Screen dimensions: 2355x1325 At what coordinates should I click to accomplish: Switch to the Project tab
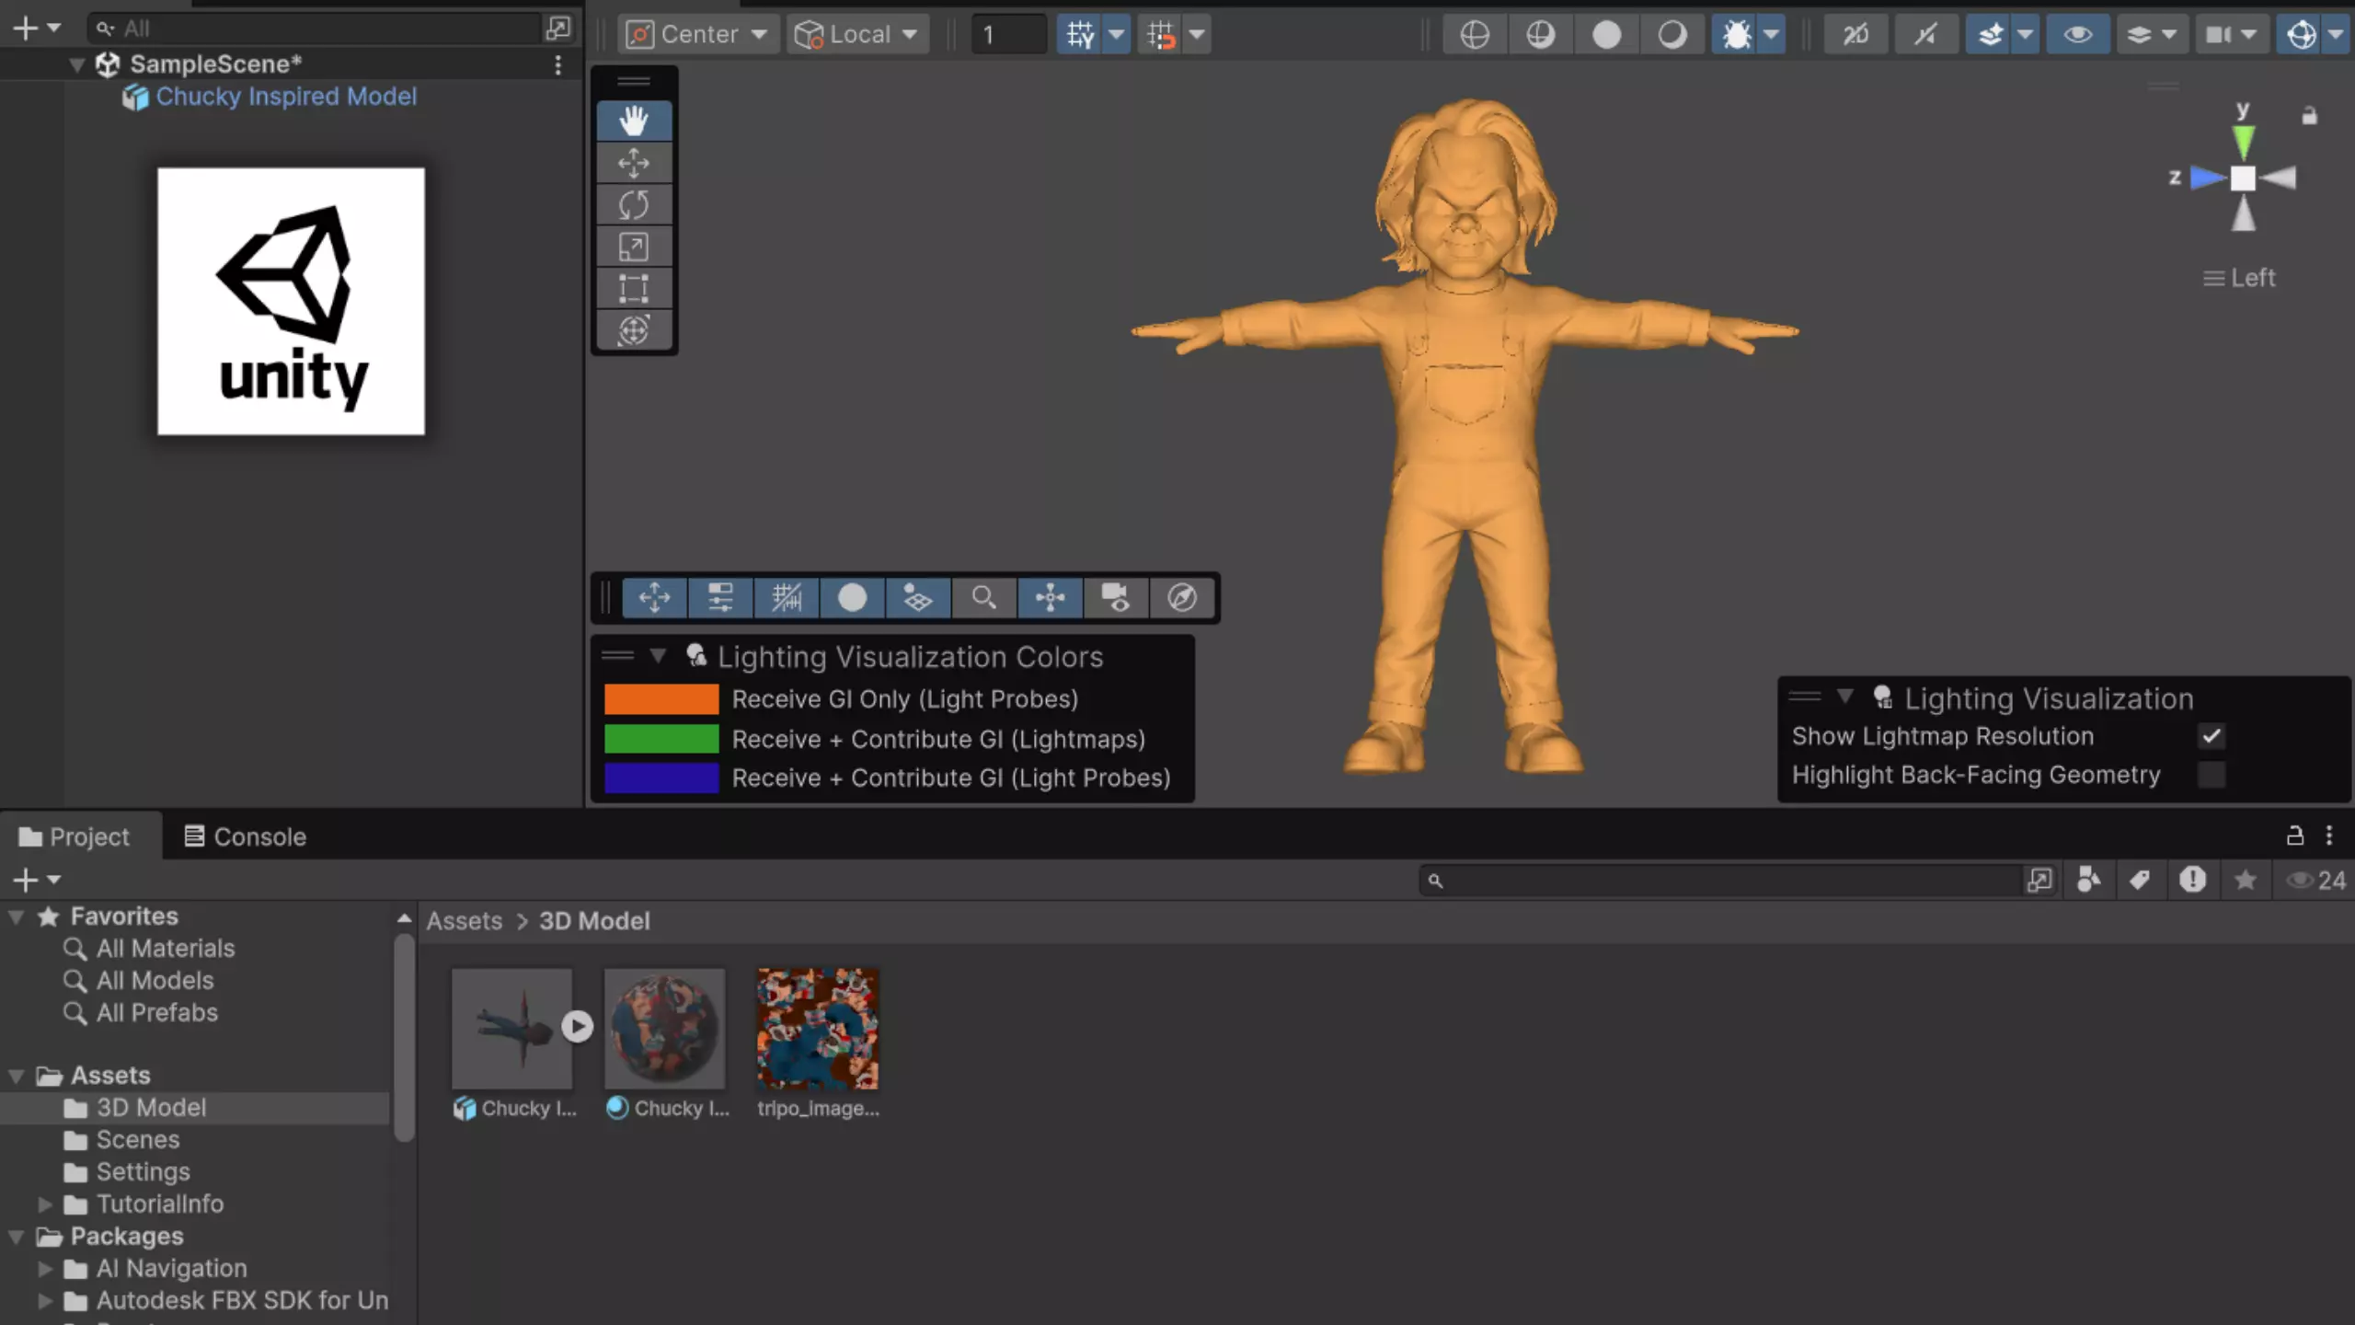(x=75, y=836)
